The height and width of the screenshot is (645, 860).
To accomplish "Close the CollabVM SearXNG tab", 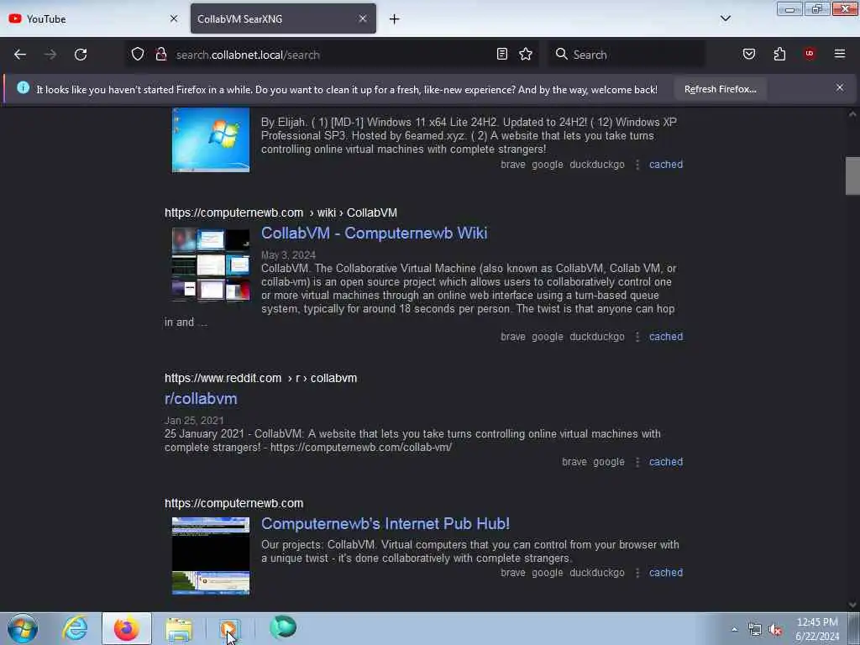I will (363, 18).
